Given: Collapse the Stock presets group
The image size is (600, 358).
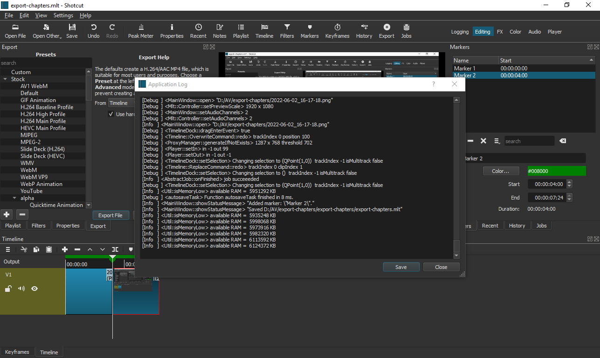Looking at the screenshot, I should pyautogui.click(x=4, y=79).
